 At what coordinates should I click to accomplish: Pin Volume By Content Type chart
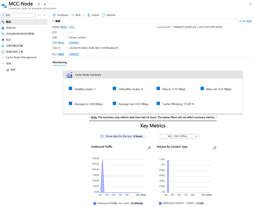point(215,148)
